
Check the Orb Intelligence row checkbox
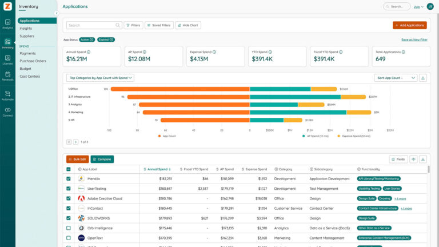[69, 228]
